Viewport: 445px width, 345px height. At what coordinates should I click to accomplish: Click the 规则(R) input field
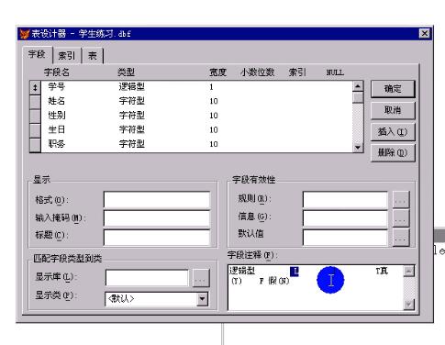pos(345,200)
